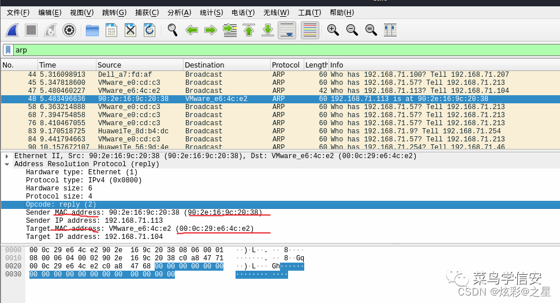Click hex dump row 0000 bytes
The width and height of the screenshot is (560, 303).
tap(126, 250)
